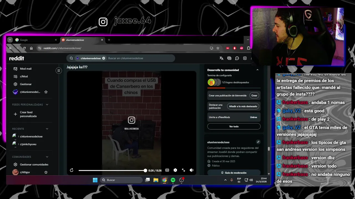Replay the video with replay icon
Viewport: 355px width, 199px height.
[72, 170]
